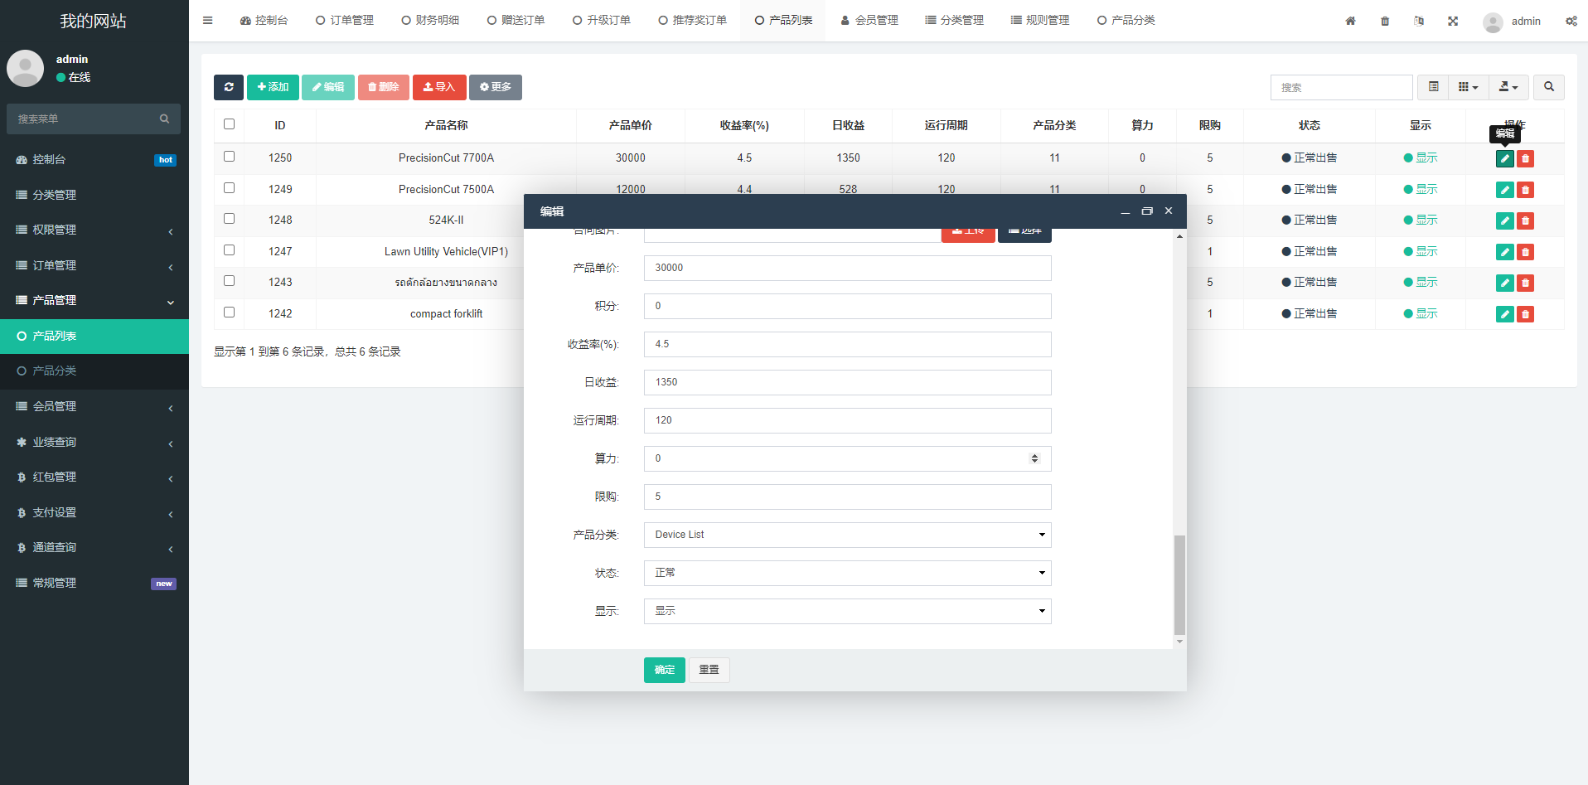Click the 重置 reset button

coord(709,670)
